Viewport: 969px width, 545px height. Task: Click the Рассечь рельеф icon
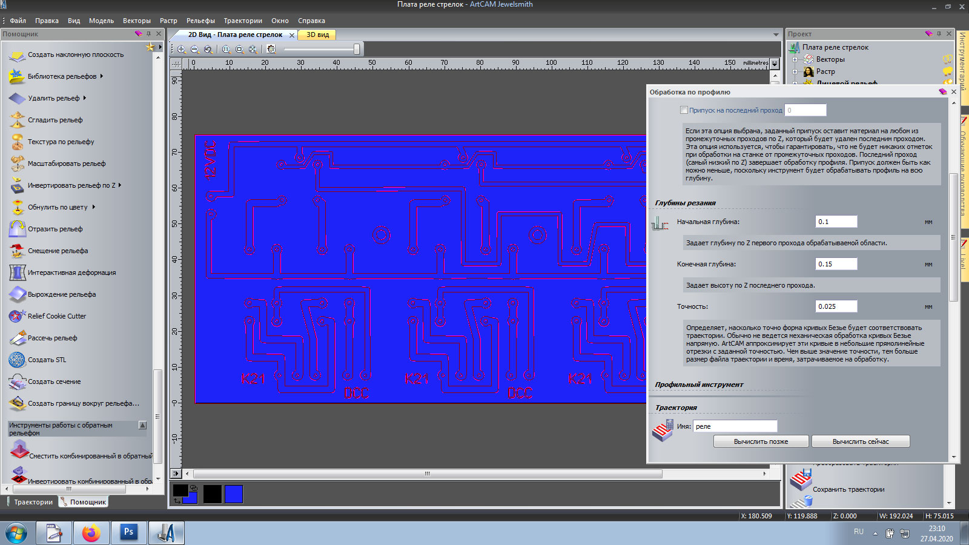tap(17, 339)
